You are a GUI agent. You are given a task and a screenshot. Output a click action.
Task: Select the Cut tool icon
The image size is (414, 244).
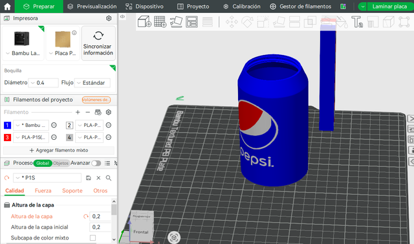click(x=294, y=21)
